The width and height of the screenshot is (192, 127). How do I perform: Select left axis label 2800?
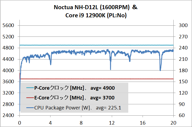(8, 104)
